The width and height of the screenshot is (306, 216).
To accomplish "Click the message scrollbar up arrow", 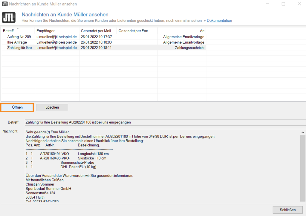I will (302, 132).
